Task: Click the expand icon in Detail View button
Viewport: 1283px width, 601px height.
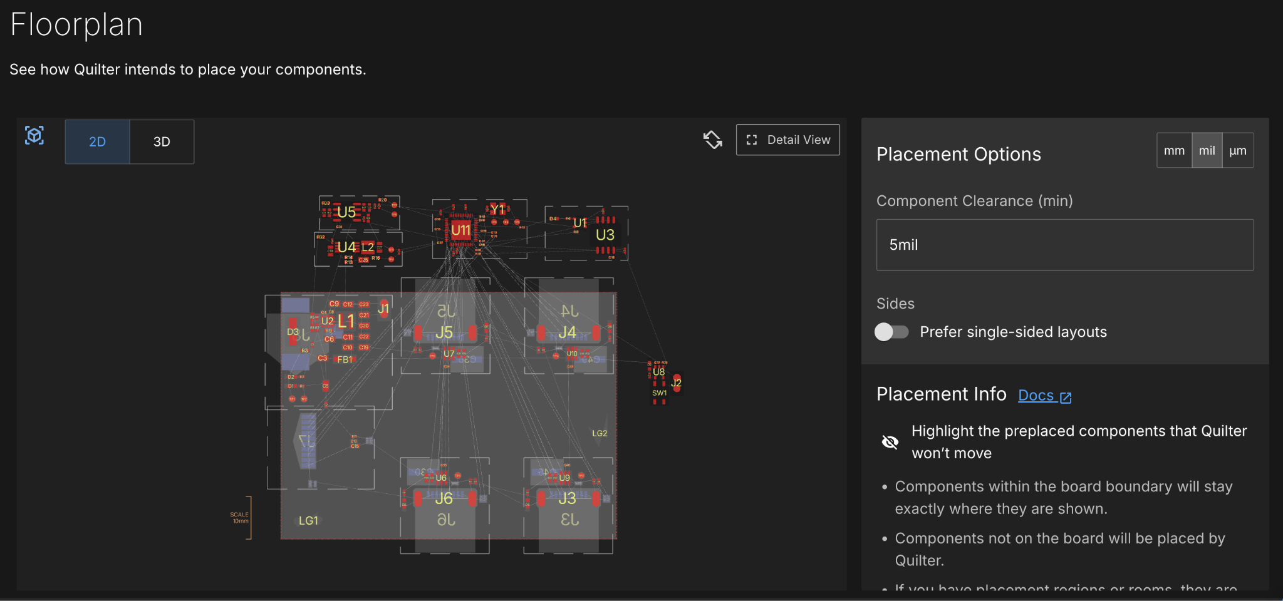Action: [752, 140]
